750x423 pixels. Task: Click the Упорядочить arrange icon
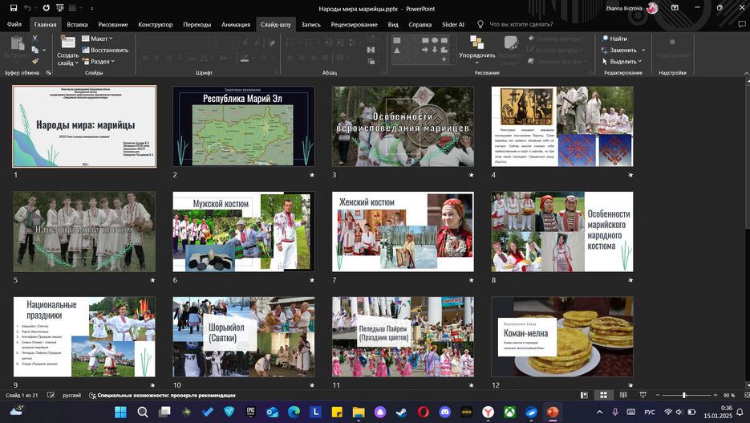477,42
